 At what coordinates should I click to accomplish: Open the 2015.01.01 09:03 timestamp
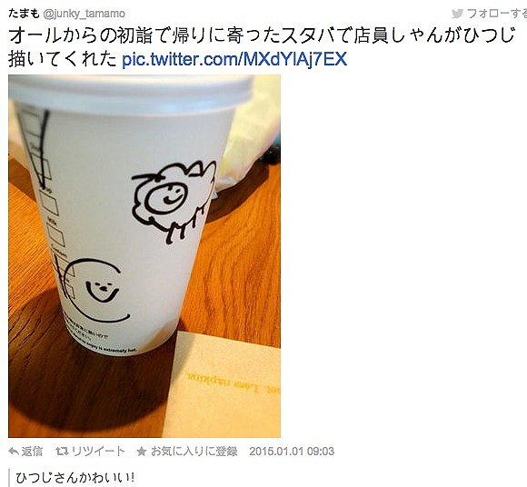click(292, 451)
